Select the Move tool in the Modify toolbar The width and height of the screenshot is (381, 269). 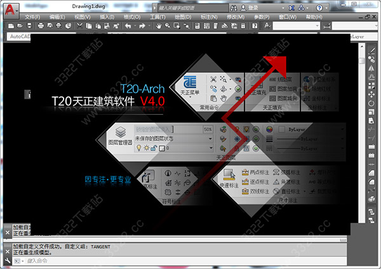point(371,95)
